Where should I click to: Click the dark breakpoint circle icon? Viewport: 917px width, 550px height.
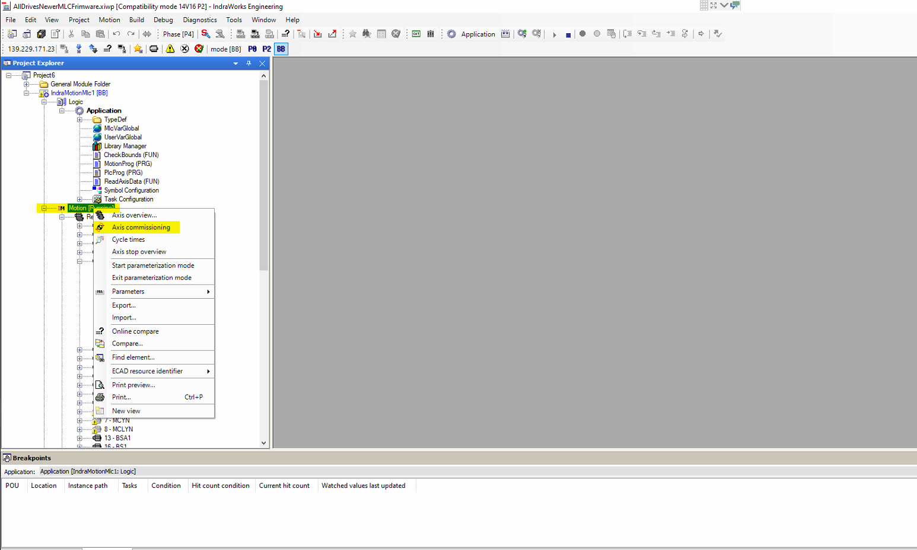(582, 34)
